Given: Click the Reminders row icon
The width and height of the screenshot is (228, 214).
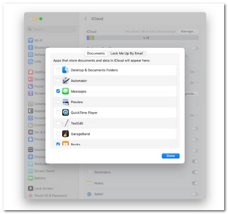Looking at the screenshot, I should 89,172.
